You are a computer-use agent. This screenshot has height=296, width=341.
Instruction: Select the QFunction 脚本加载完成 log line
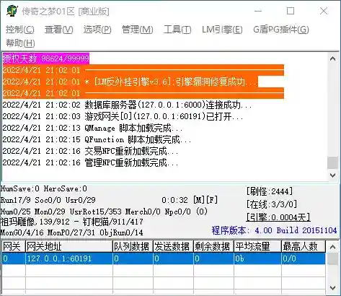pyautogui.click(x=97, y=139)
